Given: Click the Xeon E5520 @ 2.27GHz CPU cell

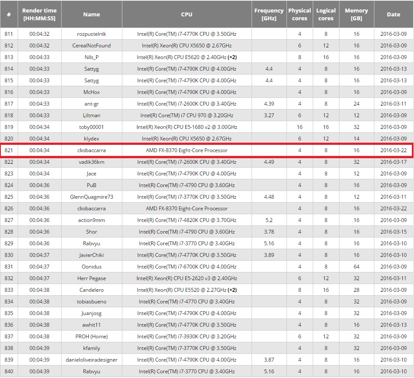Looking at the screenshot, I should click(187, 290).
